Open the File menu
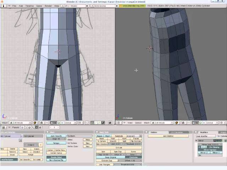This screenshot has width=227, height=170. pyautogui.click(x=14, y=6)
